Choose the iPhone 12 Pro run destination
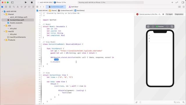Screen dimensions: 186x105 point(60,2)
